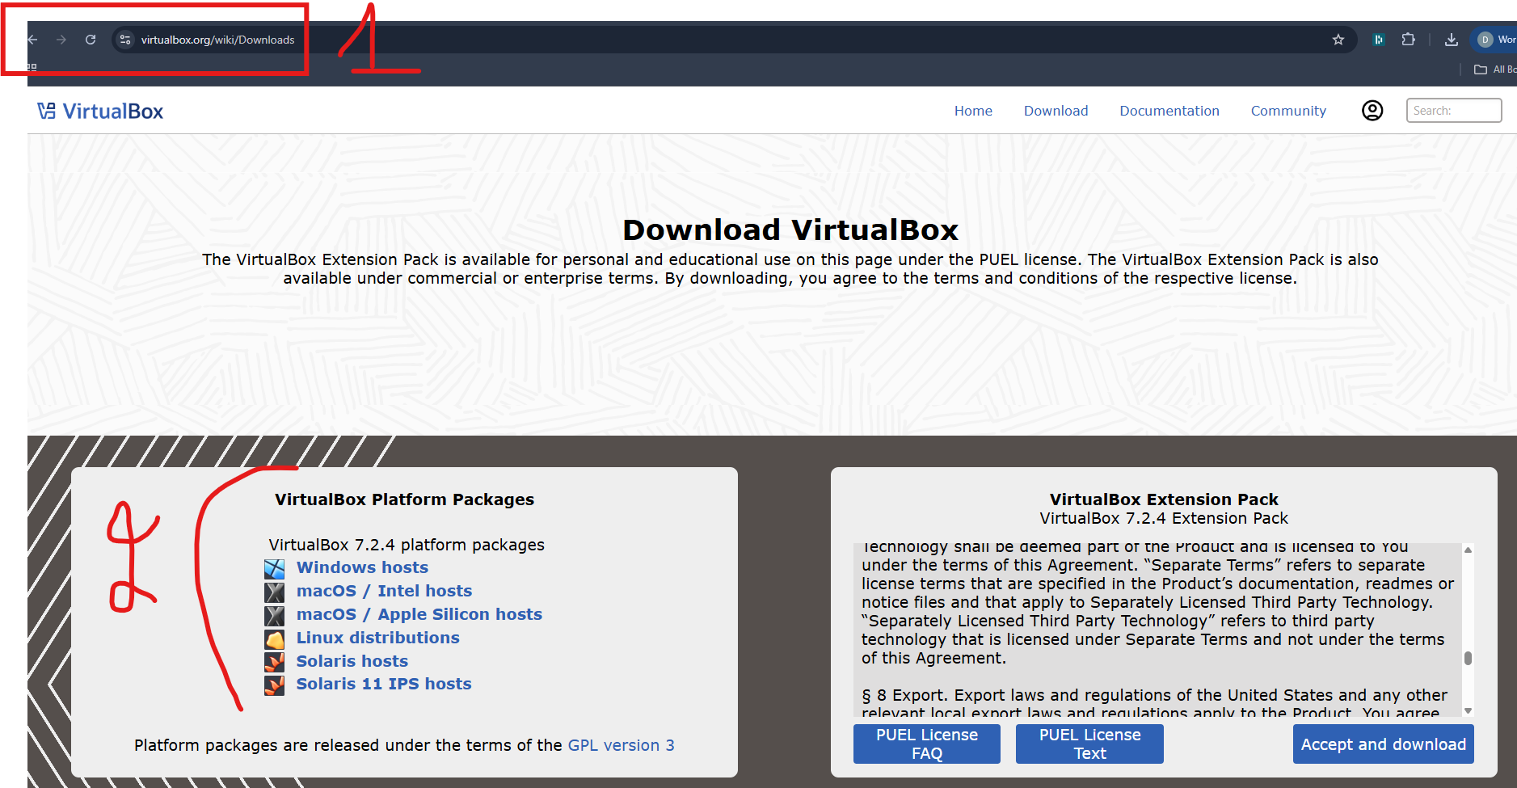Click the license scrollbar down arrow

pos(1468,710)
